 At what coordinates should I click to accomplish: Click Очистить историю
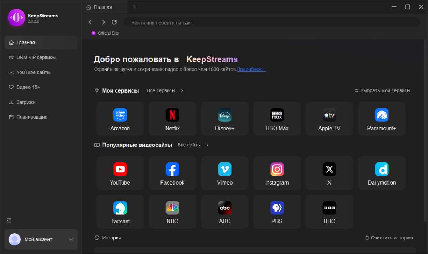389,238
